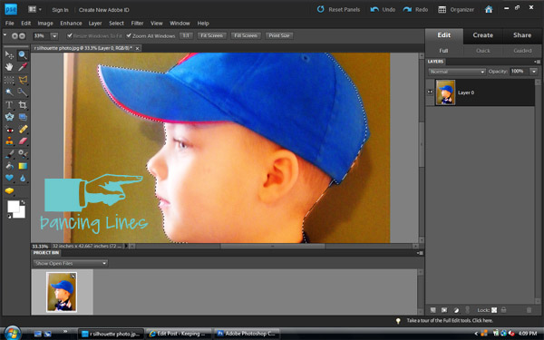The image size is (544, 340).
Task: Hide Layer 0 with eye icon
Action: click(x=430, y=92)
